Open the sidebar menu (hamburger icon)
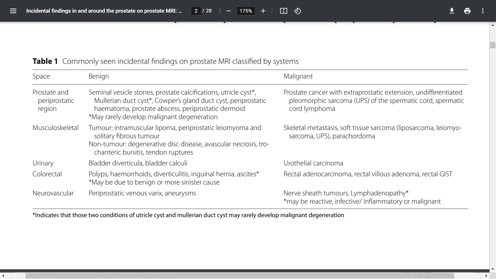496x279 pixels. coord(13,11)
